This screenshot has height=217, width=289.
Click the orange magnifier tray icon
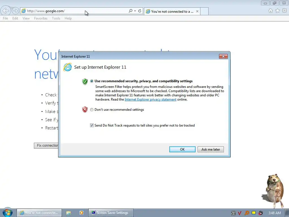click(247, 213)
